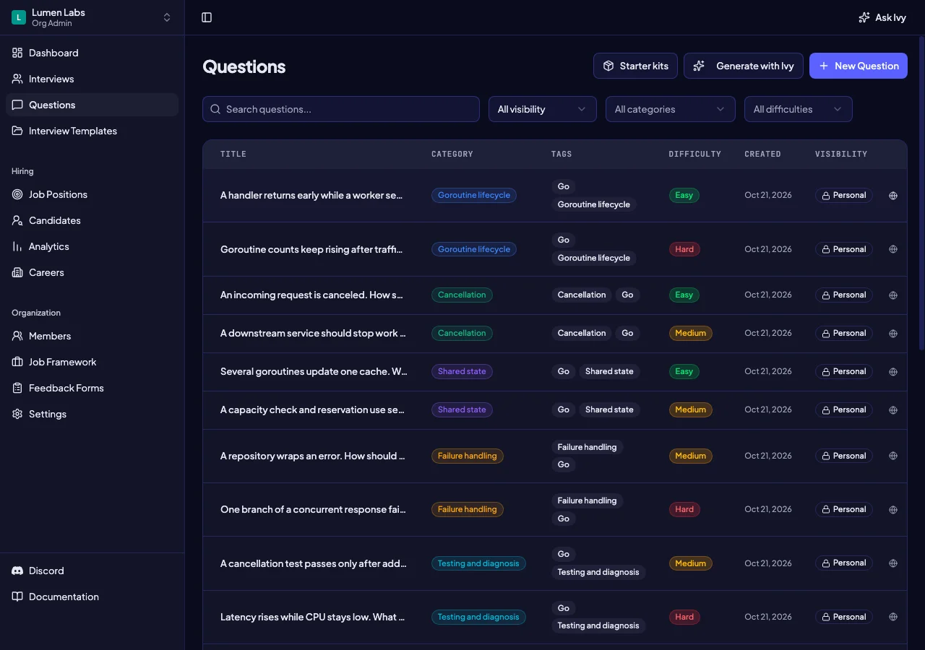925x650 pixels.
Task: Toggle globe for 'Goroutine counts keep rising' row
Action: pyautogui.click(x=893, y=249)
